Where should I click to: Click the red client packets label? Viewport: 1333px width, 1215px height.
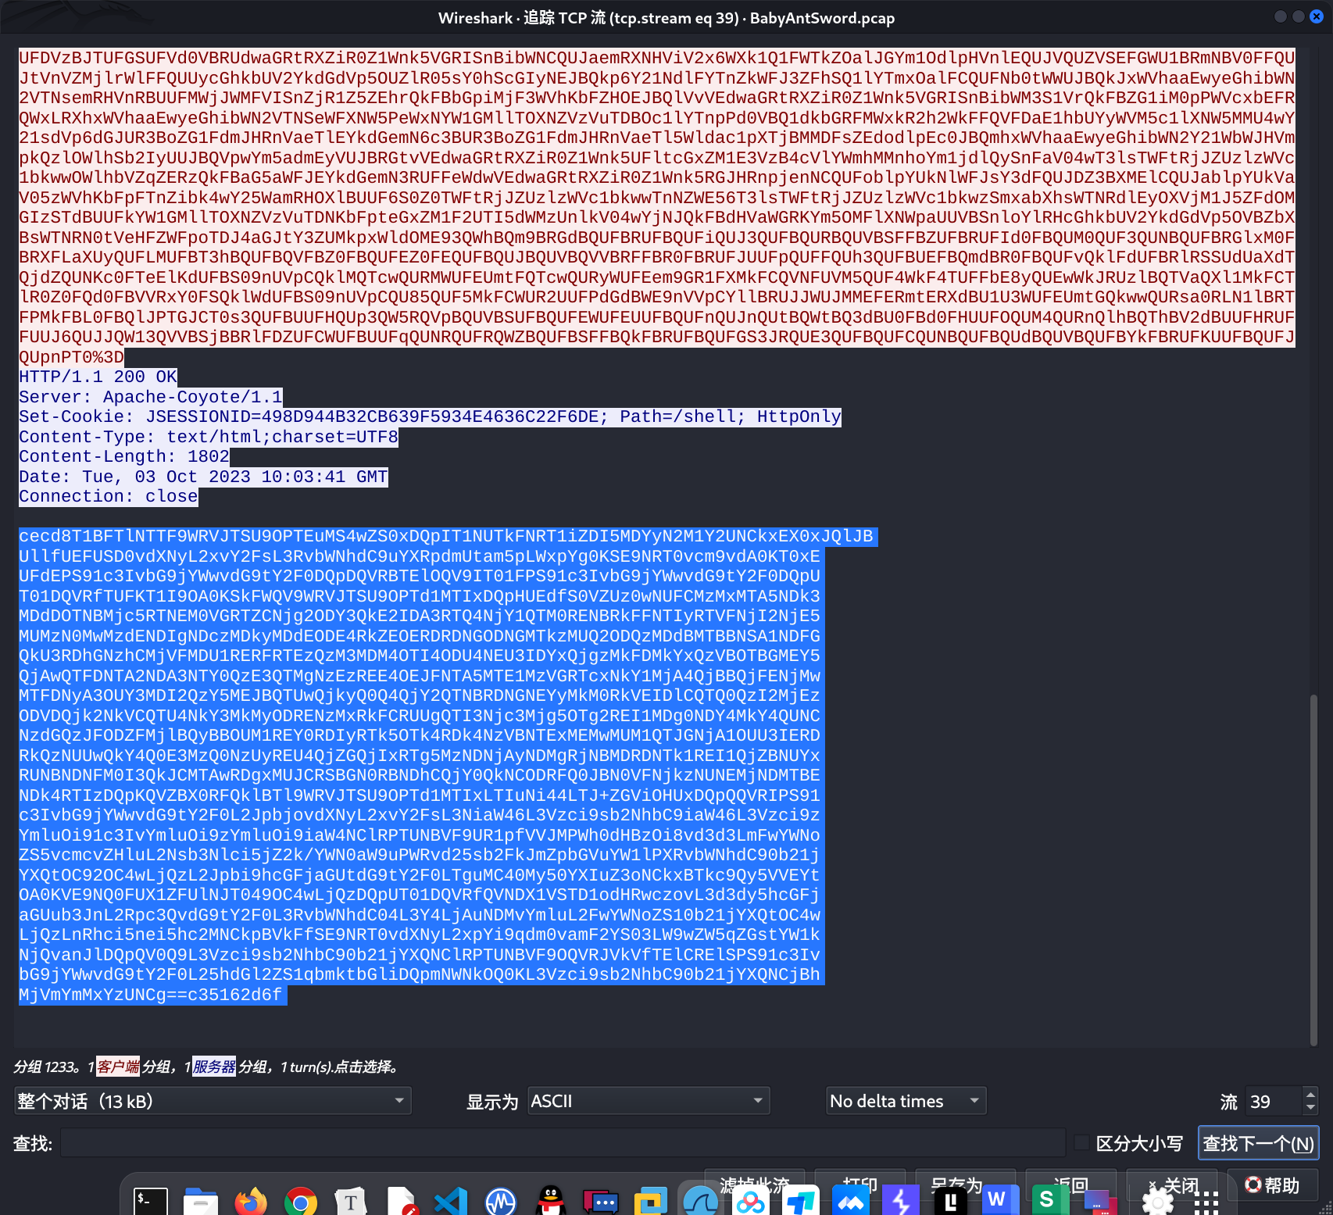[118, 1067]
